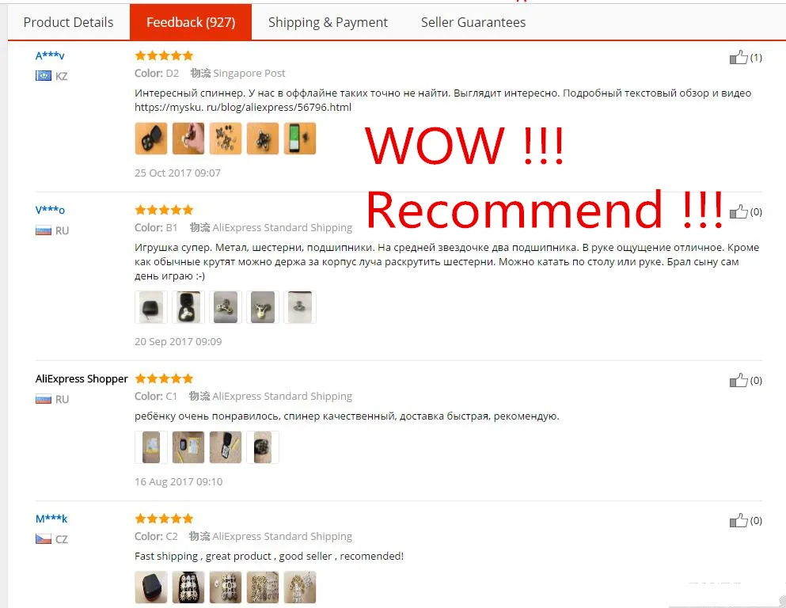This screenshot has width=786, height=608.
Task: Switch to Shipping & Payment tab
Action: [328, 22]
